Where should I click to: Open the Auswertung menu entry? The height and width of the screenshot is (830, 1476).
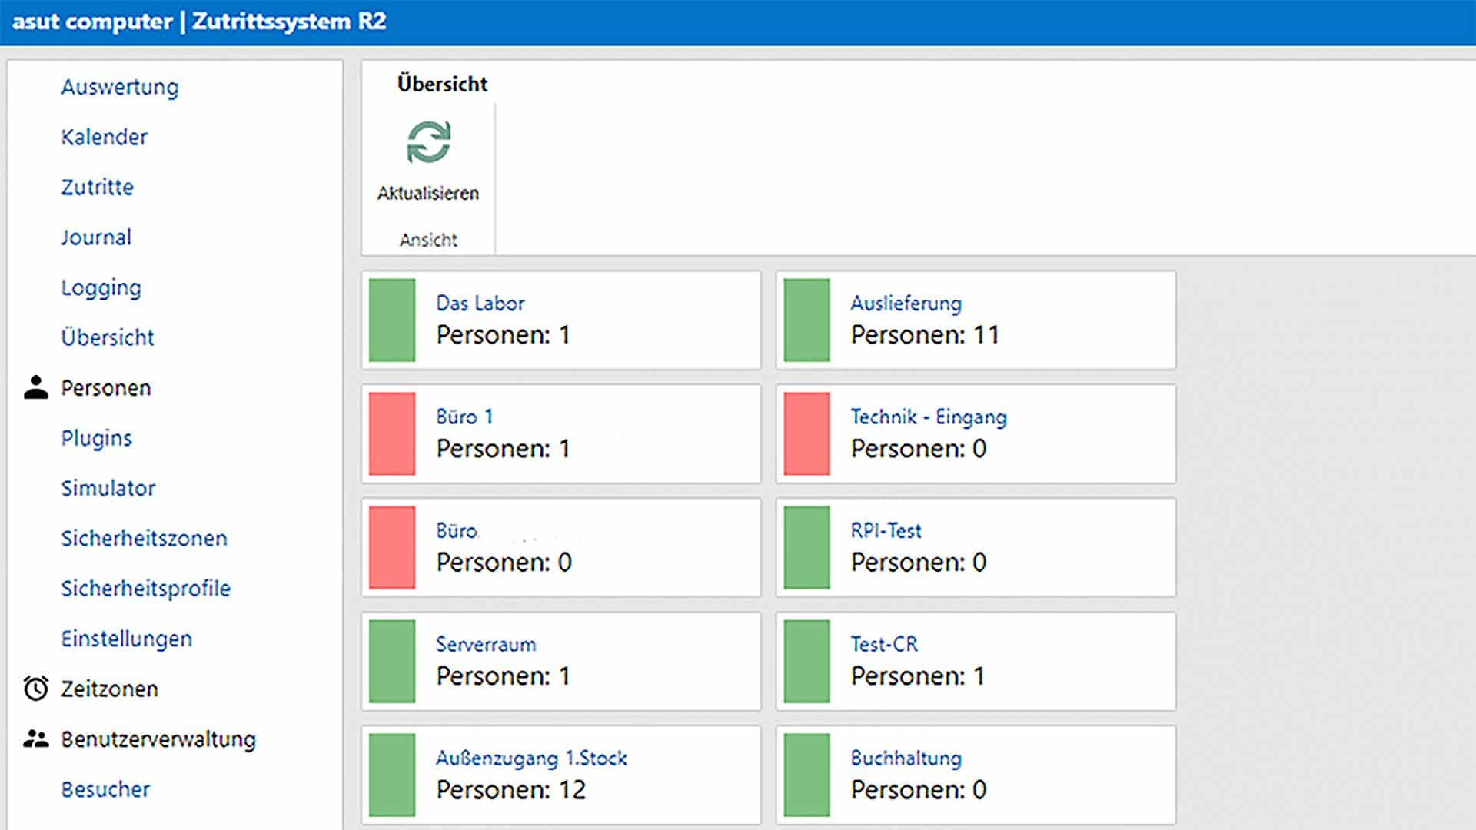pos(120,87)
